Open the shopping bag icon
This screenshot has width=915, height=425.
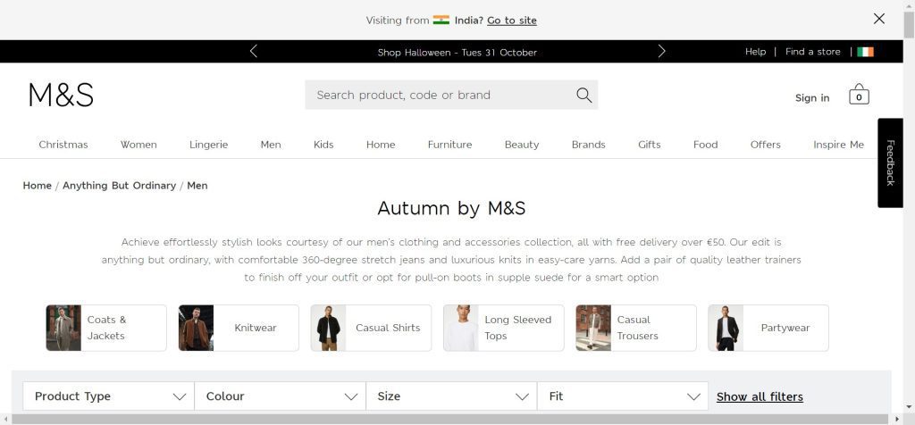click(x=859, y=94)
